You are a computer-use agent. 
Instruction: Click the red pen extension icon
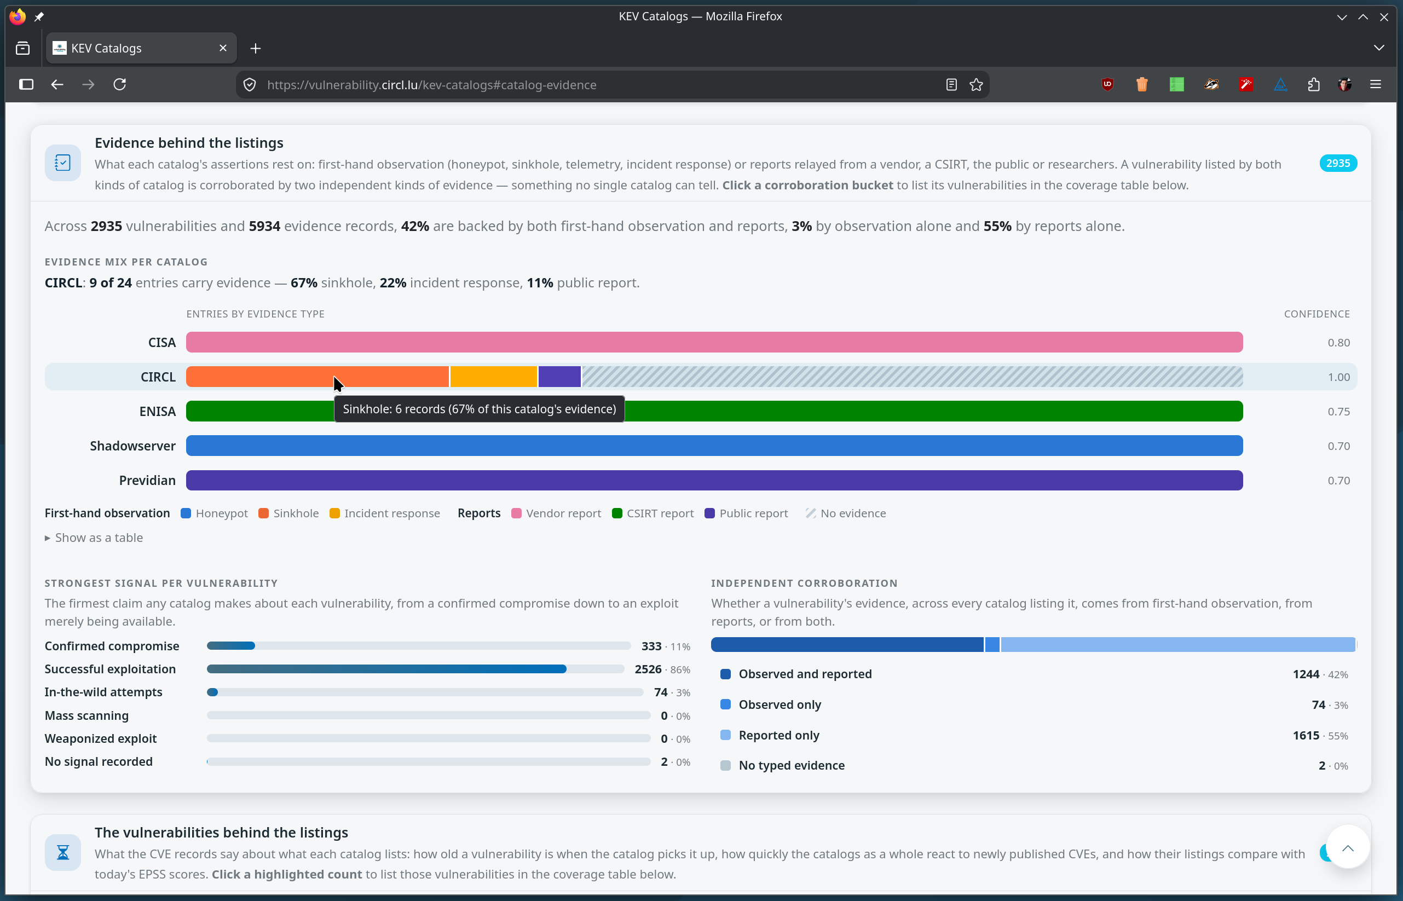[x=1245, y=84]
